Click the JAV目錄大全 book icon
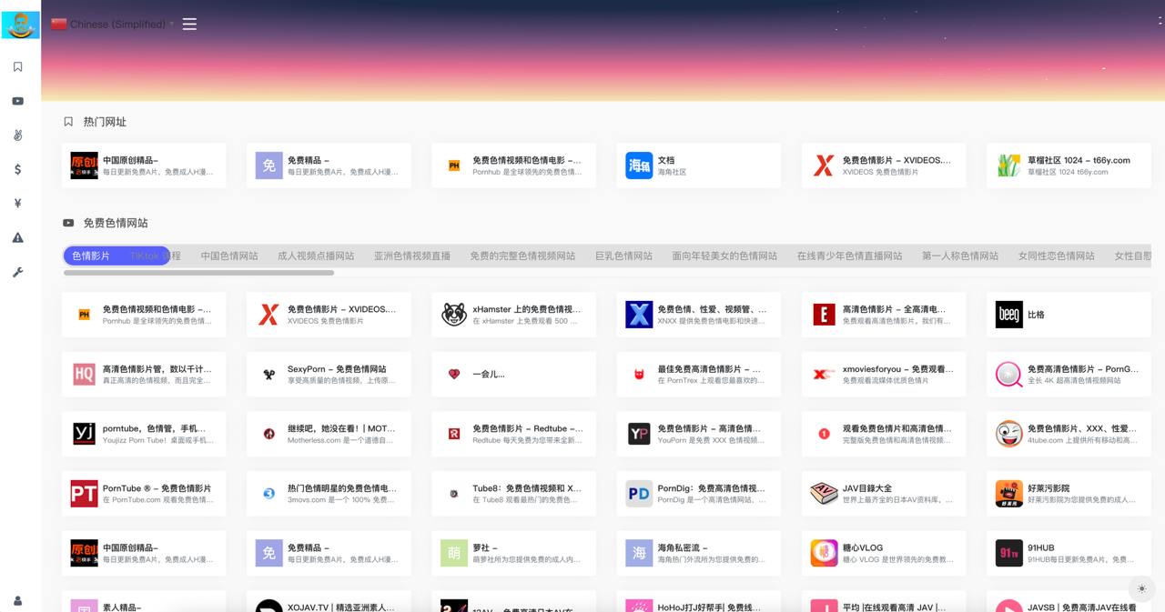1165x612 pixels. [x=824, y=494]
